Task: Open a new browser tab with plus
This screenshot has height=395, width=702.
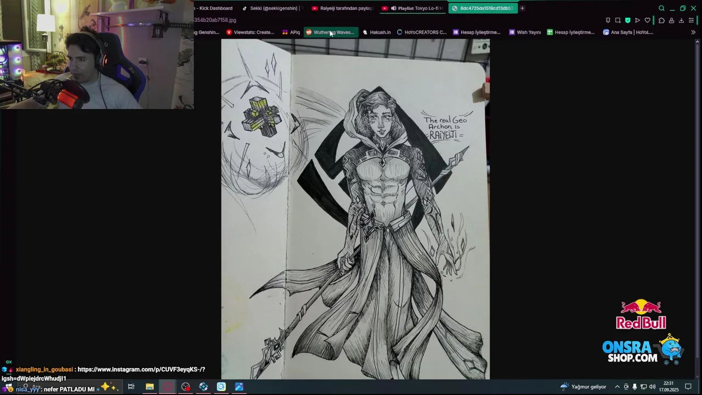Action: (x=522, y=8)
